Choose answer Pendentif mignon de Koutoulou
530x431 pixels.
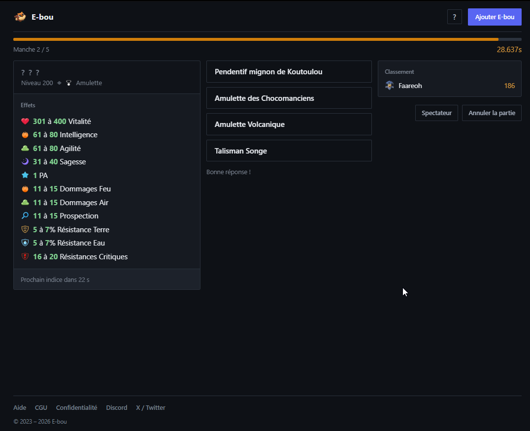289,71
